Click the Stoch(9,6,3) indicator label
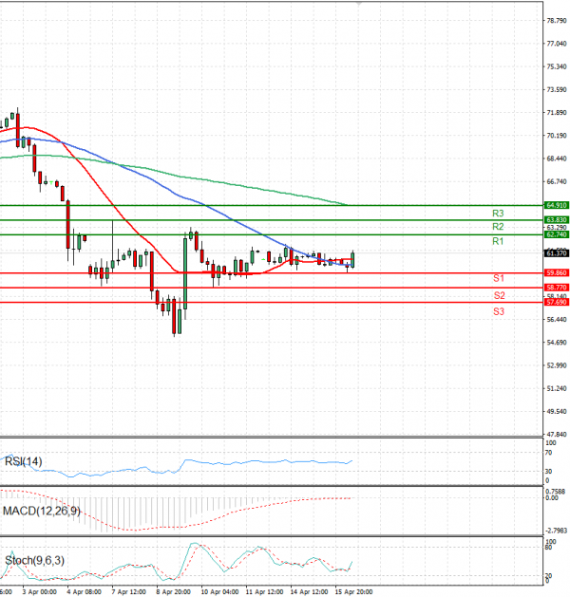 click(34, 560)
